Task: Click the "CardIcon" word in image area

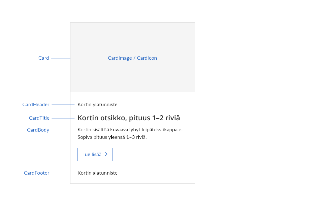Action: (147, 58)
